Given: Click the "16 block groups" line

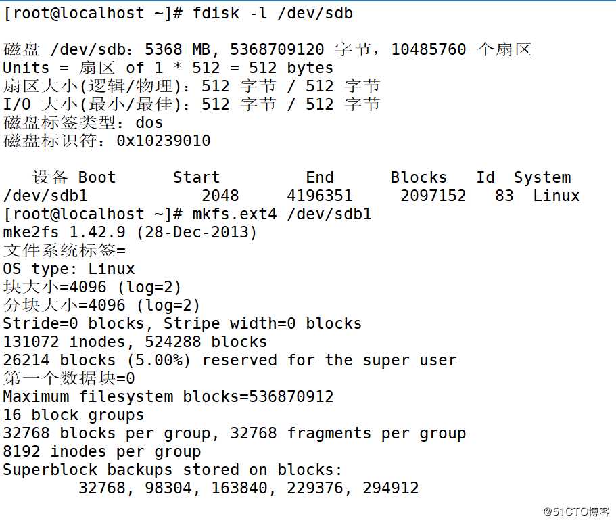Looking at the screenshot, I should coord(74,415).
